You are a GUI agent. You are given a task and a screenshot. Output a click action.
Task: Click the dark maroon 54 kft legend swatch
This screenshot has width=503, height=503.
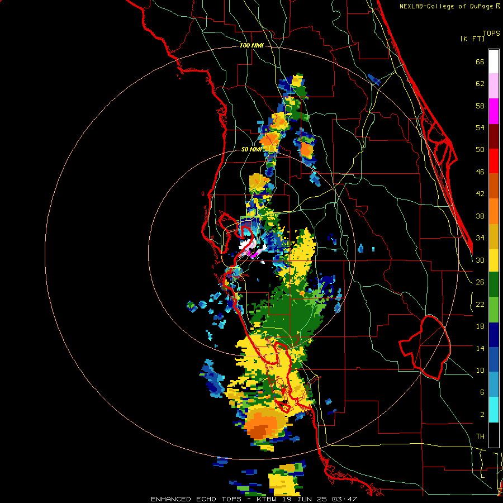(x=493, y=136)
